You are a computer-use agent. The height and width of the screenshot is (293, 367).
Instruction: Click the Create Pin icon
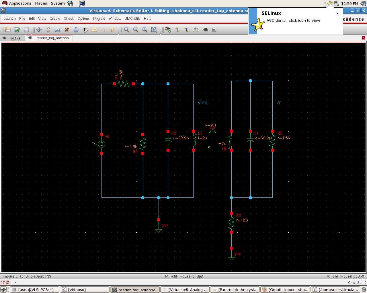click(x=205, y=30)
